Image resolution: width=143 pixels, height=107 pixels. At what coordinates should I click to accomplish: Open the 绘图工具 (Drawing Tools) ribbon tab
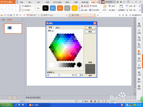(x=95, y=2)
